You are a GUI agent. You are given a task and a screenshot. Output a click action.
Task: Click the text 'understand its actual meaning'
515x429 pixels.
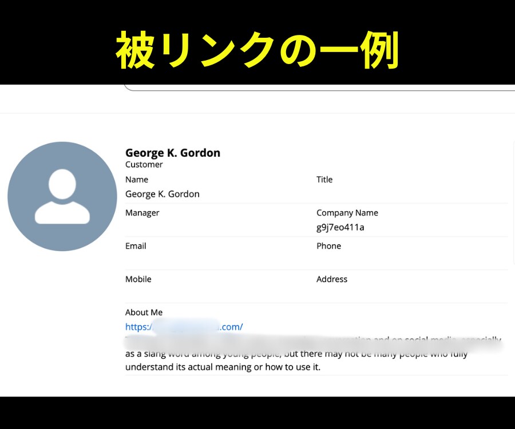click(189, 367)
